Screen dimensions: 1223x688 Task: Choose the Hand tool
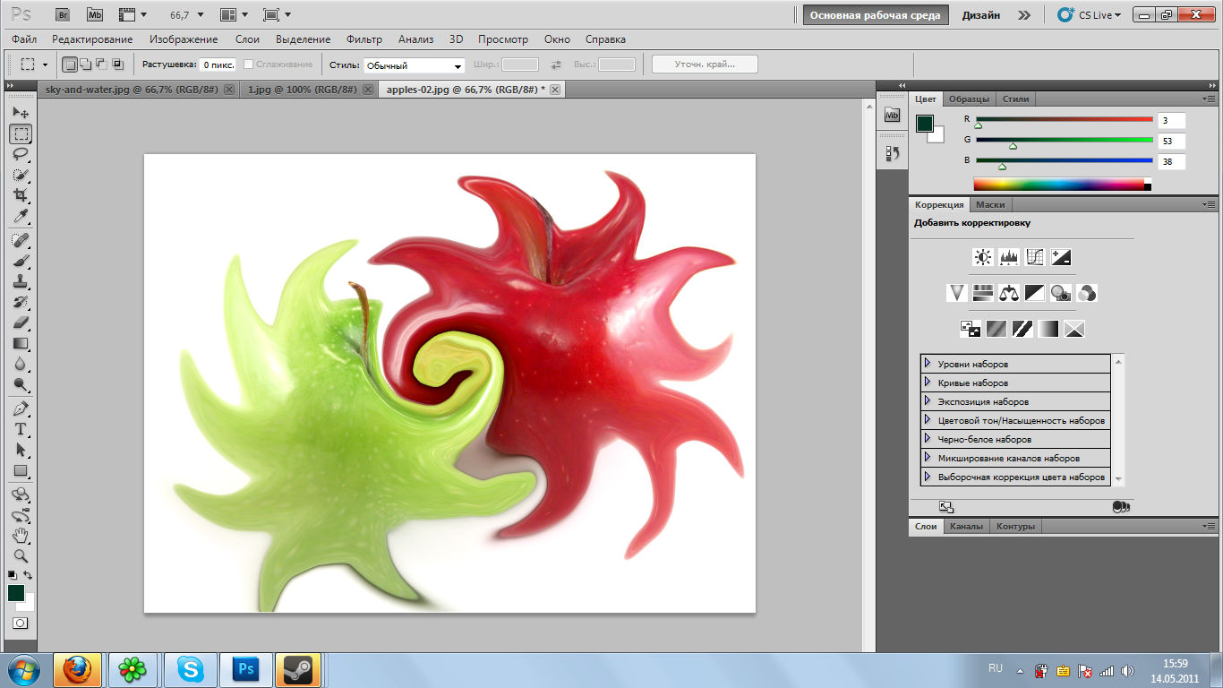[21, 536]
